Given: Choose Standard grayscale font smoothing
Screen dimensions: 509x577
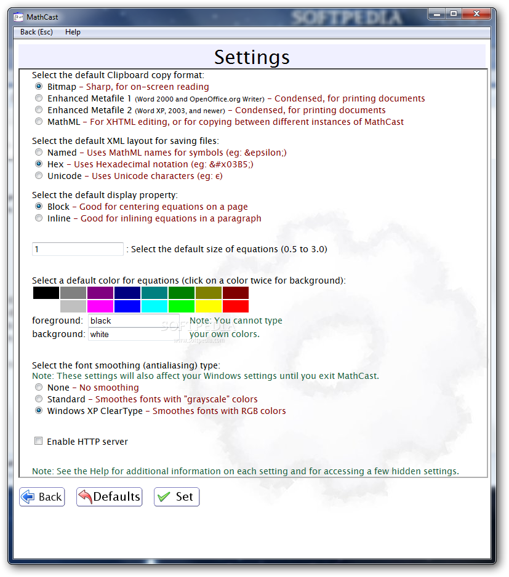Looking at the screenshot, I should coord(39,399).
